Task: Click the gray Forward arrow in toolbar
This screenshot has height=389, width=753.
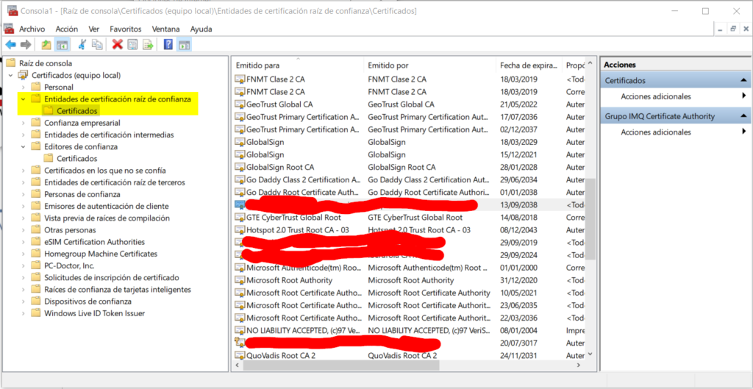Action: point(26,45)
